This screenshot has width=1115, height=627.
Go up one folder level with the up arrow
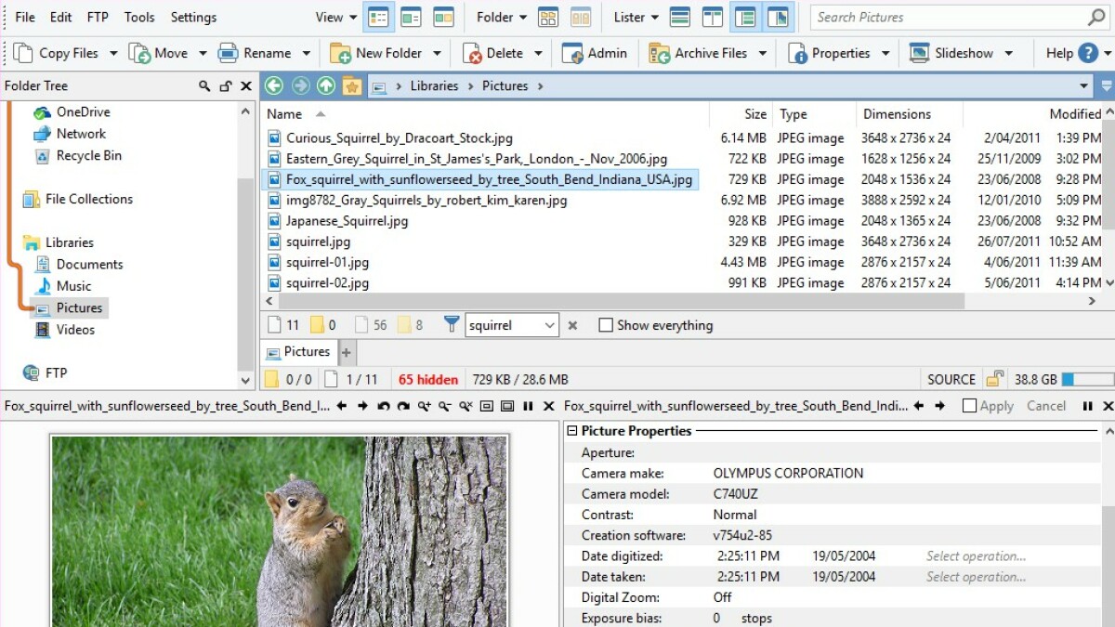click(326, 86)
